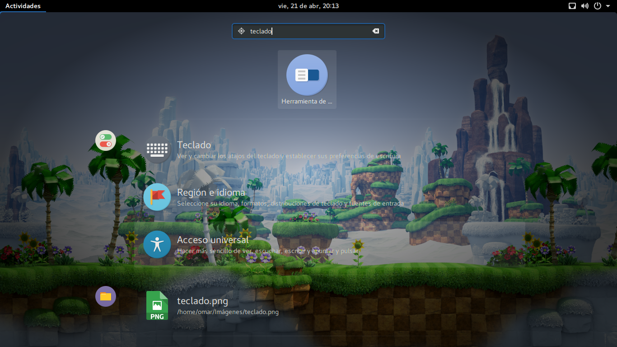Click the Actividades button
This screenshot has width=617, height=347.
[23, 6]
